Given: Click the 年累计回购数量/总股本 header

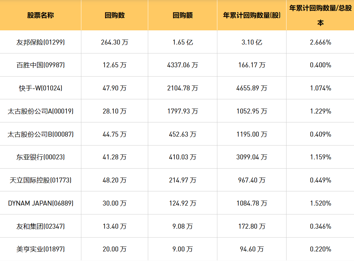Looking at the screenshot, I should tap(320, 15).
